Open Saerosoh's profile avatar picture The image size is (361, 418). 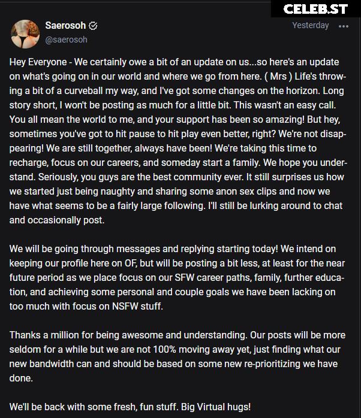25,34
